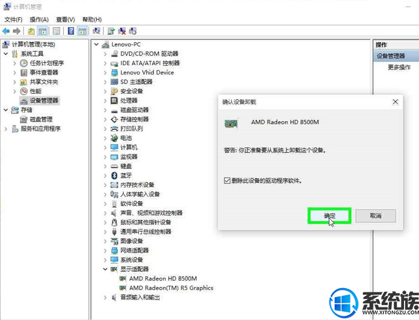Click the USB icon next to 通用串行总线控制器
This screenshot has width=419, height=320.
(x=114, y=232)
